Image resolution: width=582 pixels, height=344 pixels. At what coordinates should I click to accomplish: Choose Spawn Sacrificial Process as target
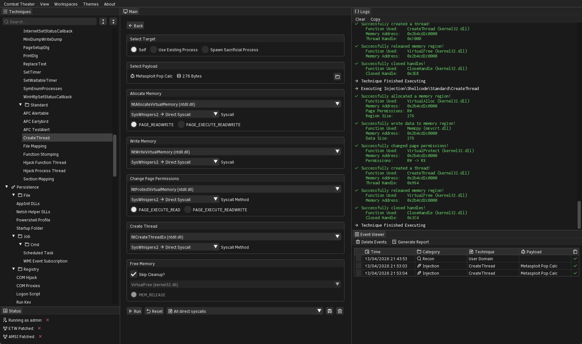205,50
